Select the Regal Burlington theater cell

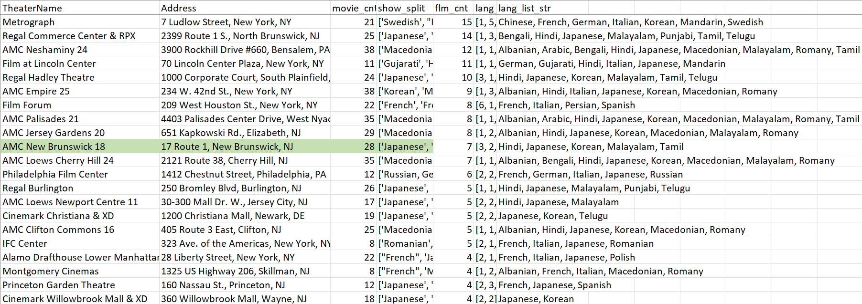pos(38,188)
